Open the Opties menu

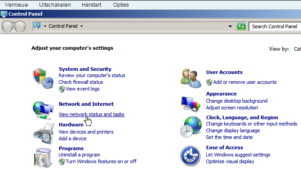pos(121,5)
